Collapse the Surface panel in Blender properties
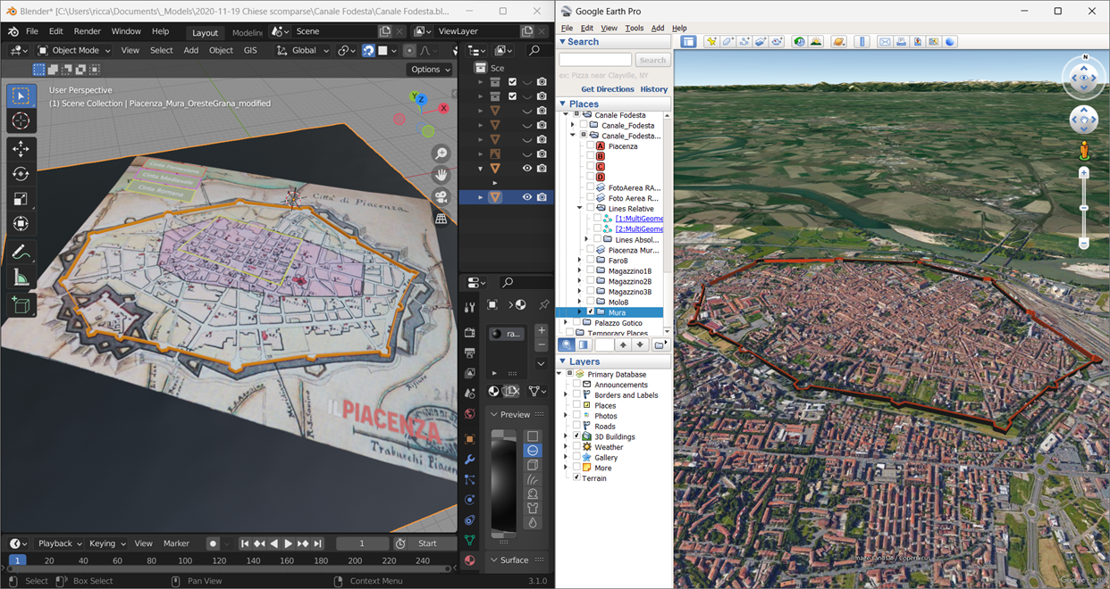Viewport: 1110px width, 589px height. click(x=494, y=560)
